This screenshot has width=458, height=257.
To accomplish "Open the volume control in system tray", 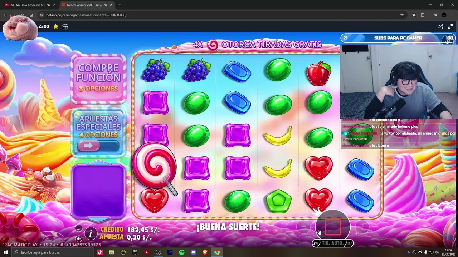I will (437, 252).
